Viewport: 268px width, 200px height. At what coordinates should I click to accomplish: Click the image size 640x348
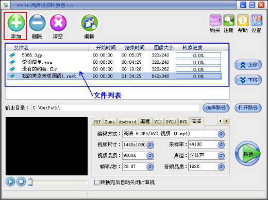(x=160, y=76)
